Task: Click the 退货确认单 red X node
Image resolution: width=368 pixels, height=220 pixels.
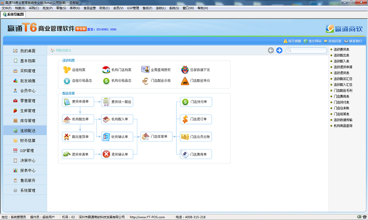Action: pyautogui.click(x=117, y=154)
